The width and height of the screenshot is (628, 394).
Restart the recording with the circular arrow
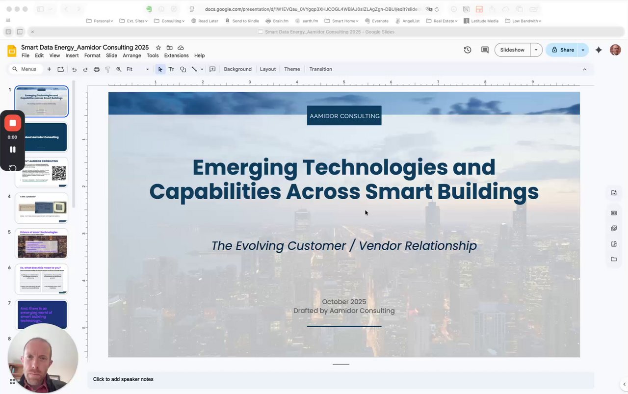(x=13, y=168)
